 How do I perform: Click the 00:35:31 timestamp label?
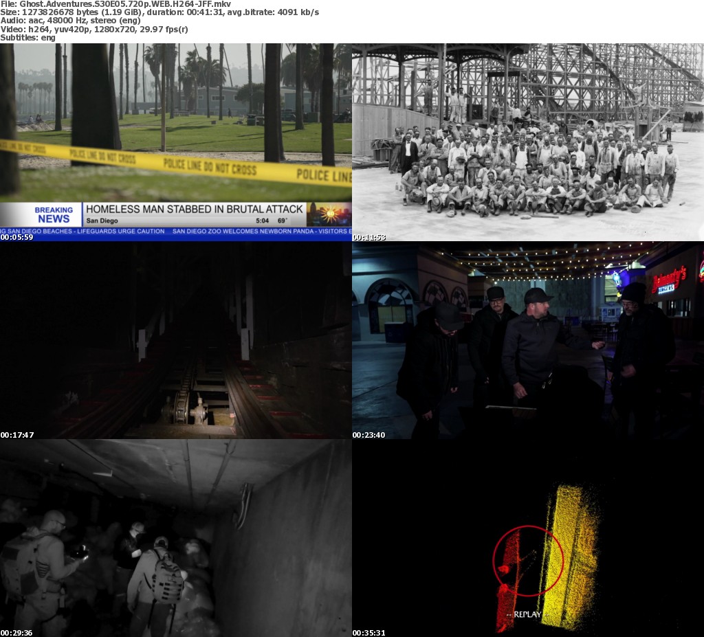click(x=369, y=633)
